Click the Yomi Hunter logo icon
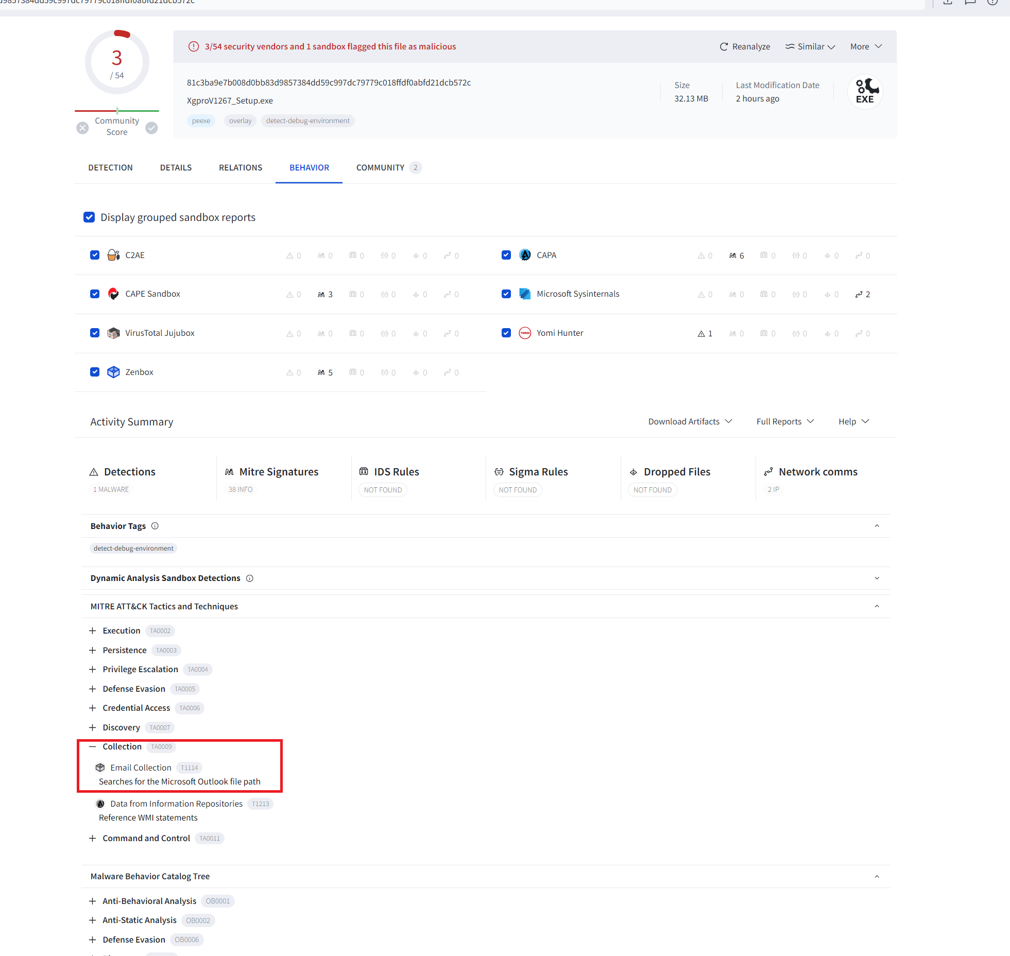Screen dimensions: 1010x956 (x=525, y=333)
